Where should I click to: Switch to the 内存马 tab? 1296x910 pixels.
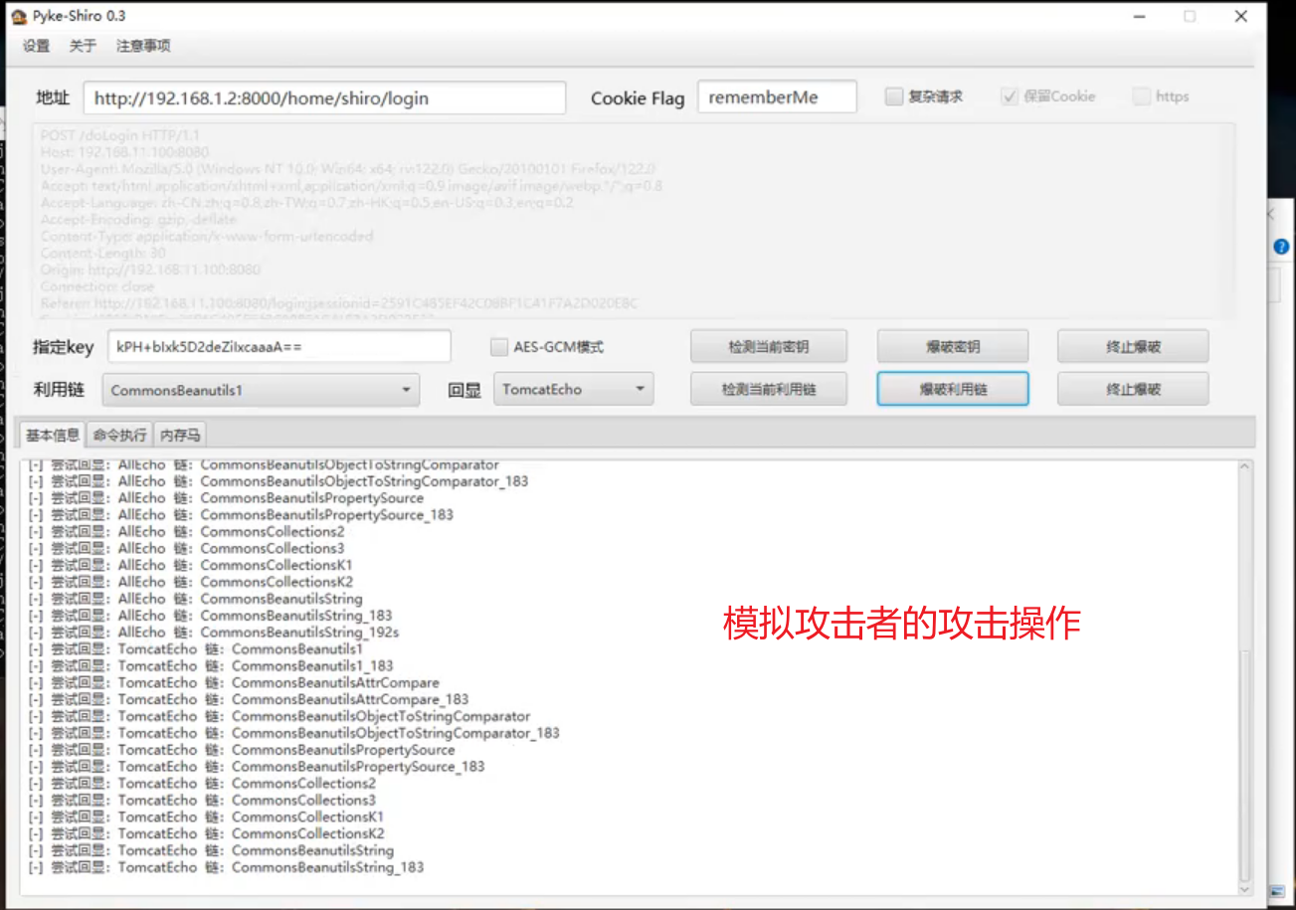(179, 435)
